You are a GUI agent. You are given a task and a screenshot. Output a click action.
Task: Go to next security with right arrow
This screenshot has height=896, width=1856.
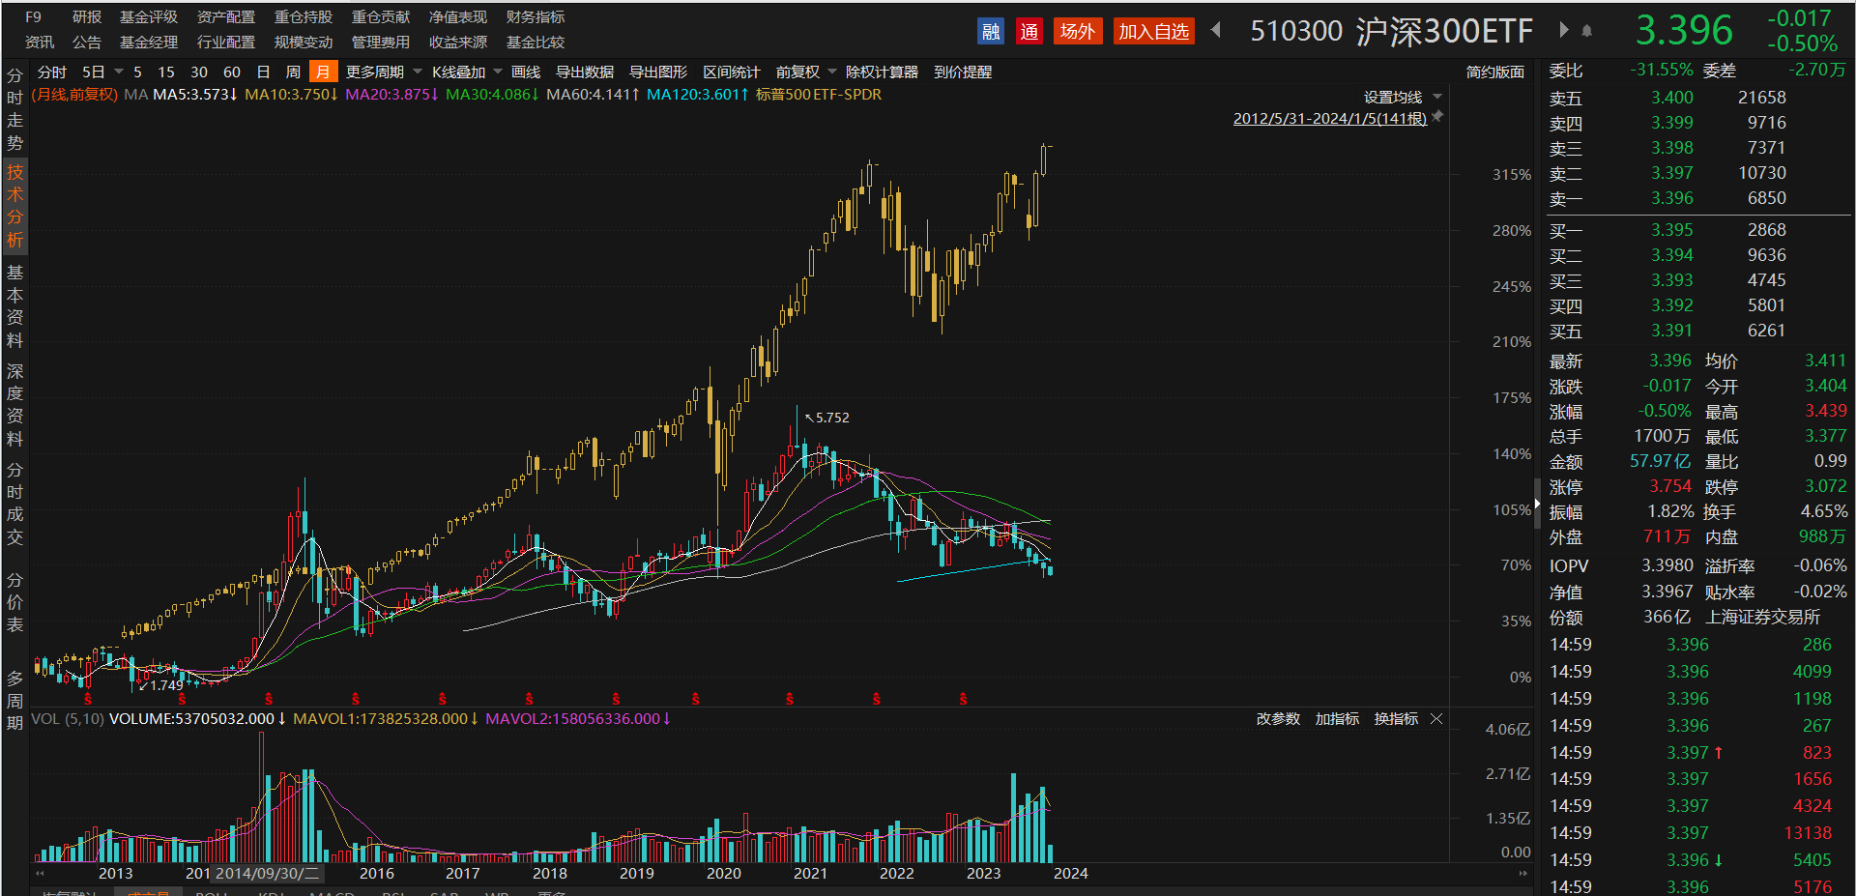[x=1563, y=30]
